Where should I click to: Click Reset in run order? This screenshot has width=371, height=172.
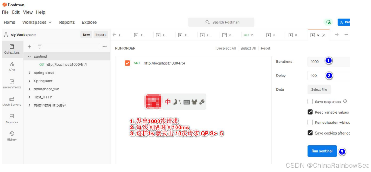[266, 49]
